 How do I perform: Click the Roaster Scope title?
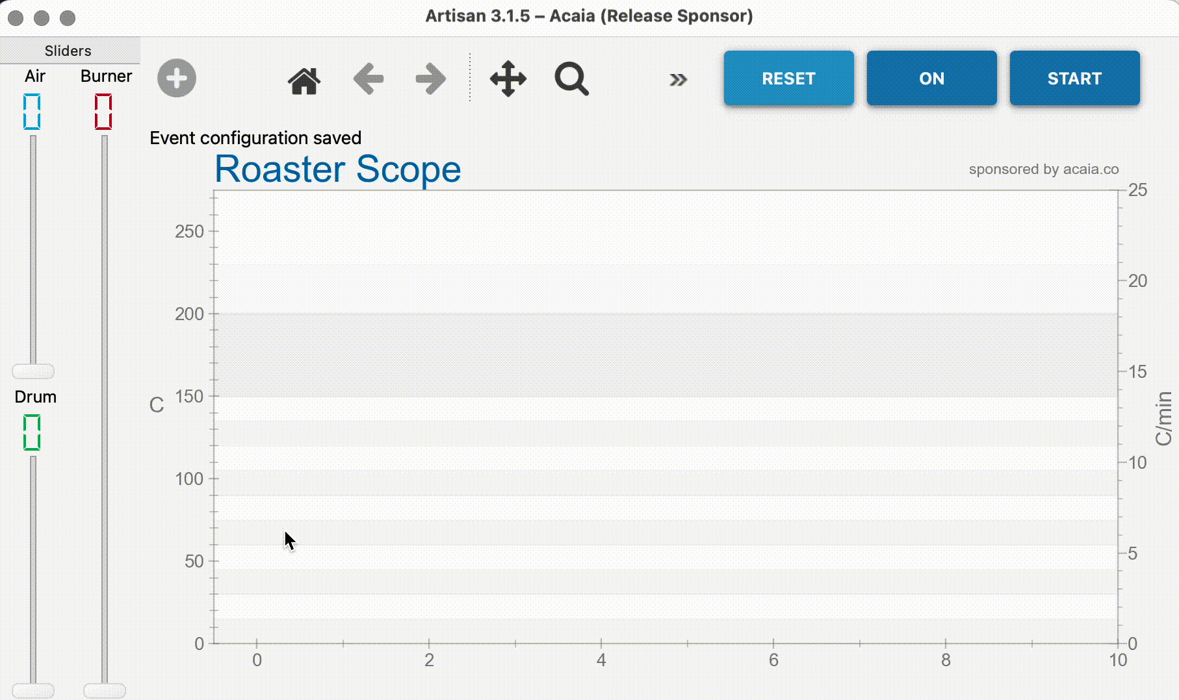(x=337, y=169)
